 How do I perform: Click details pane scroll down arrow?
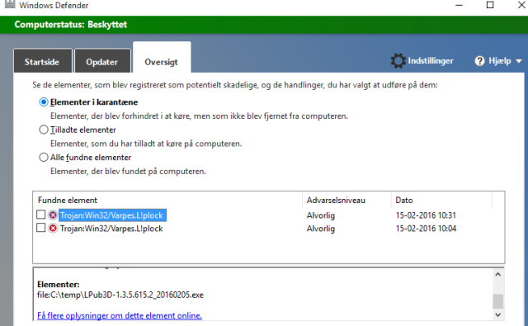[x=498, y=315]
